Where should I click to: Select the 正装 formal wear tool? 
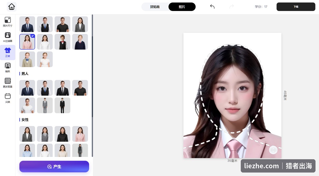(x=8, y=53)
